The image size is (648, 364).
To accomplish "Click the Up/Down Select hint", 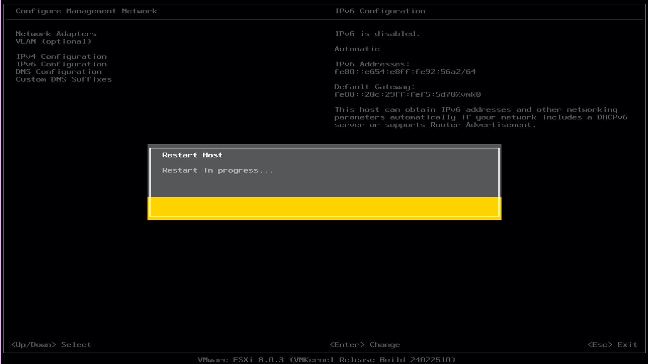I will pos(51,345).
